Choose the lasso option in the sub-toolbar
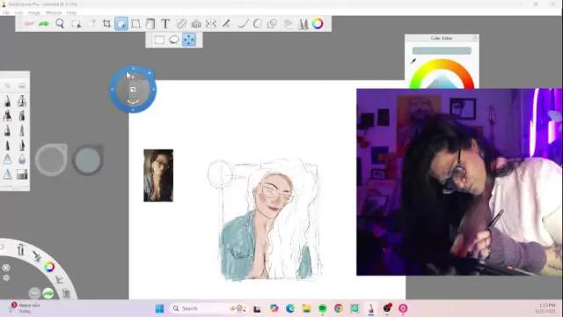 pyautogui.click(x=174, y=40)
